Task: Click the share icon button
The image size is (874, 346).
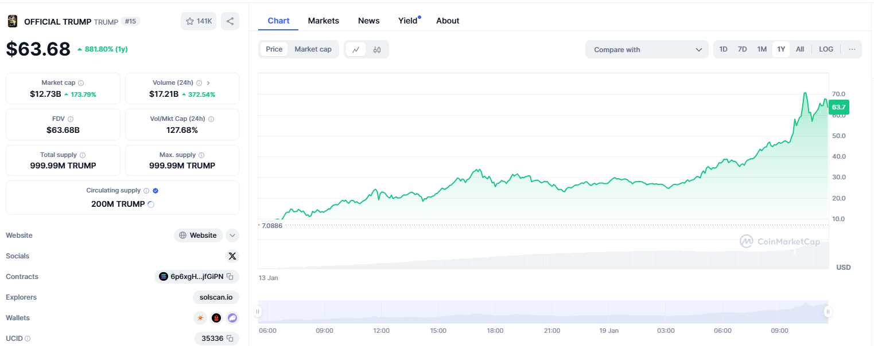Action: click(230, 21)
